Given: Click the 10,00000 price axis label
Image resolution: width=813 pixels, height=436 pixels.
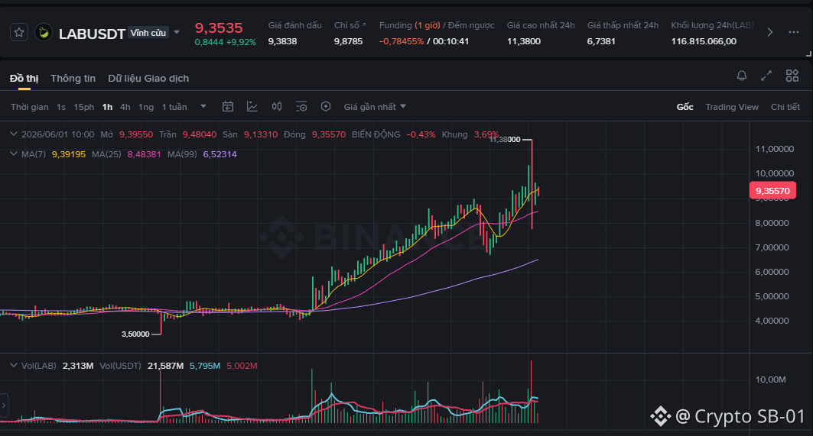Looking at the screenshot, I should [774, 173].
